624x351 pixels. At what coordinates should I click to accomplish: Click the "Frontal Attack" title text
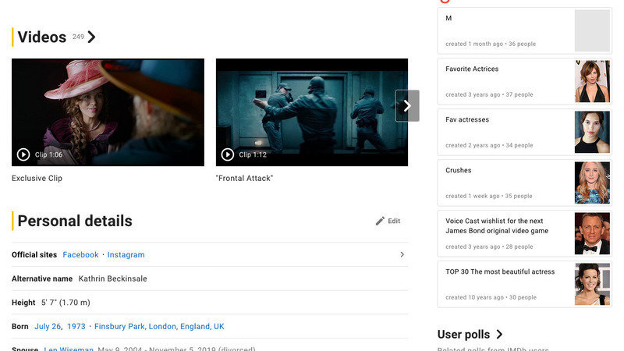pos(244,179)
